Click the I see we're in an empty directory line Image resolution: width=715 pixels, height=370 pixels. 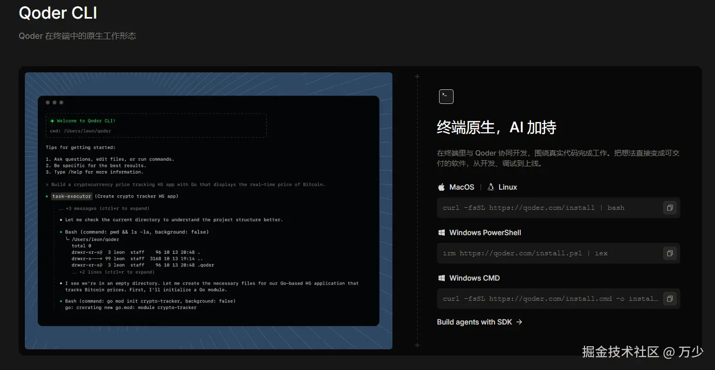[209, 286]
